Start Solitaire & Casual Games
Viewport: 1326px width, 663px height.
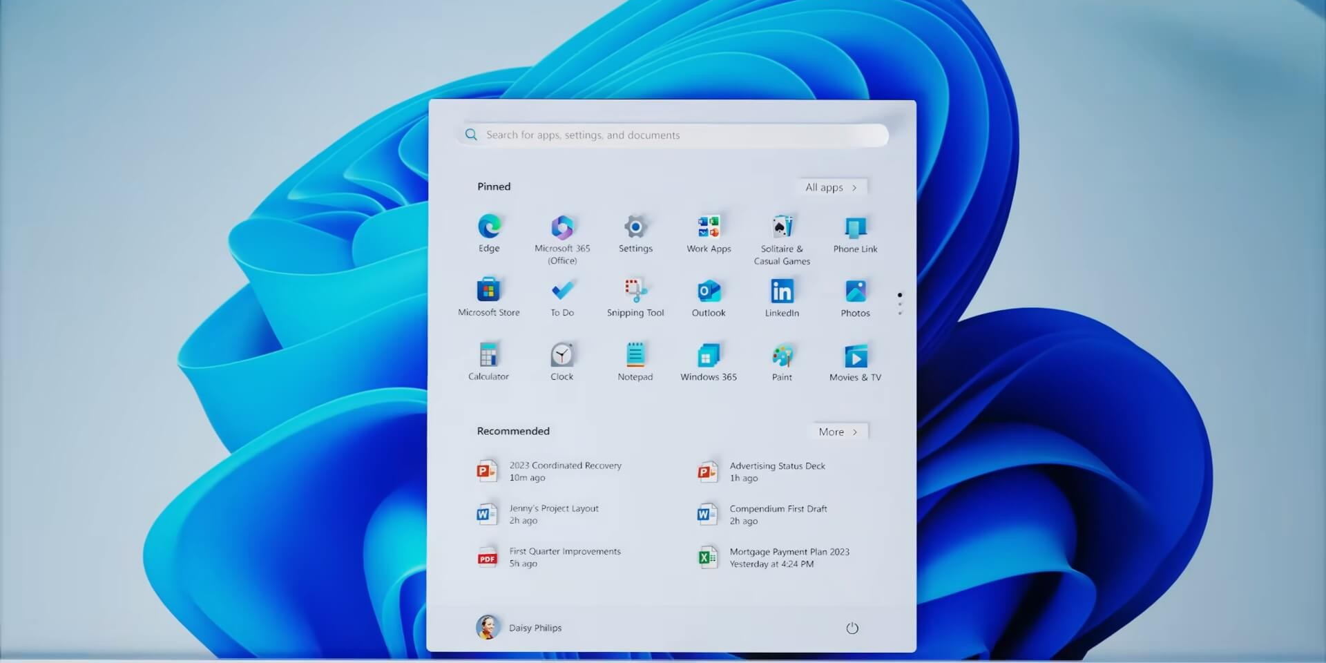point(782,229)
